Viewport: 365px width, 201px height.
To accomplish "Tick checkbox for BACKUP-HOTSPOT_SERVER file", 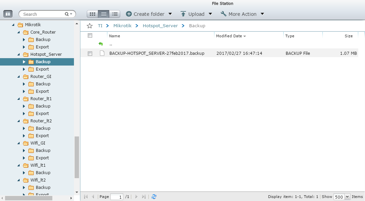I will (90, 53).
